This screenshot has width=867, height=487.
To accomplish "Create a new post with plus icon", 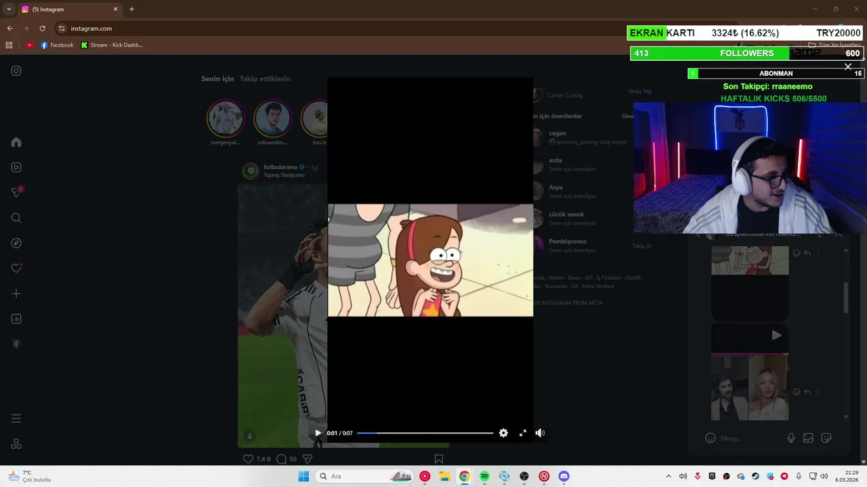I will click(x=16, y=294).
